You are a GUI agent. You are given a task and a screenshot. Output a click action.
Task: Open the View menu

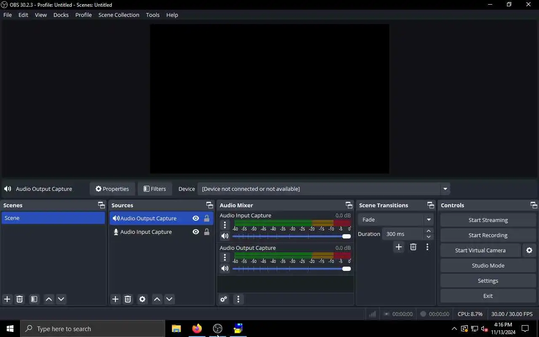coord(41,15)
